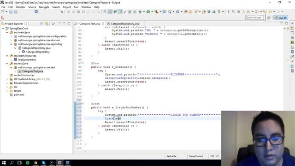Collapse the SpringDataCore project node
This screenshot has height=166, width=295.
pyautogui.click(x=3, y=29)
